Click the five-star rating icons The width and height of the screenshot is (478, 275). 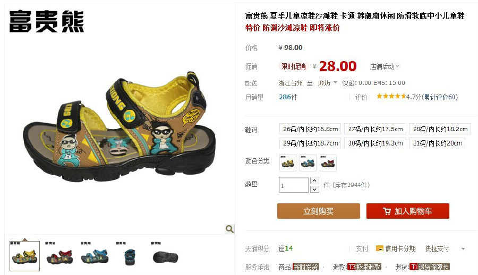pyautogui.click(x=391, y=96)
